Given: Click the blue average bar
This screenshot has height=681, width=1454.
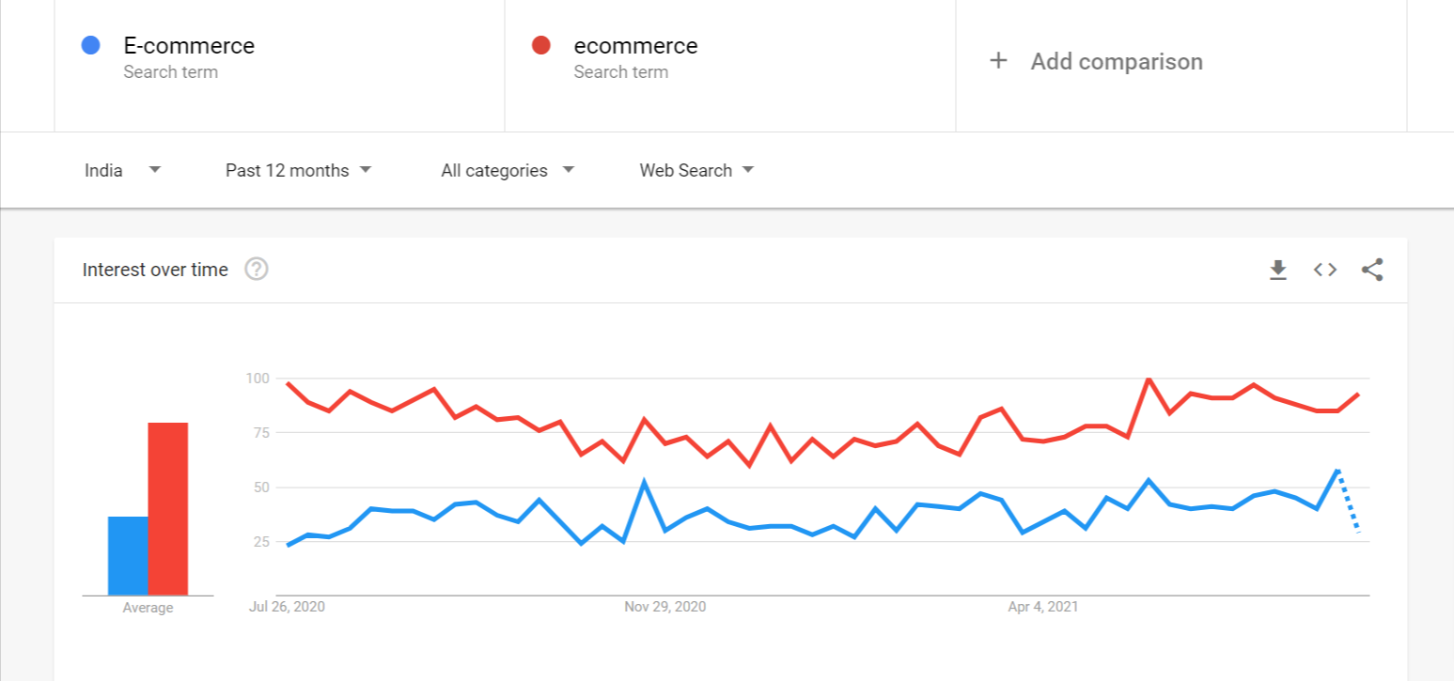Looking at the screenshot, I should [128, 556].
